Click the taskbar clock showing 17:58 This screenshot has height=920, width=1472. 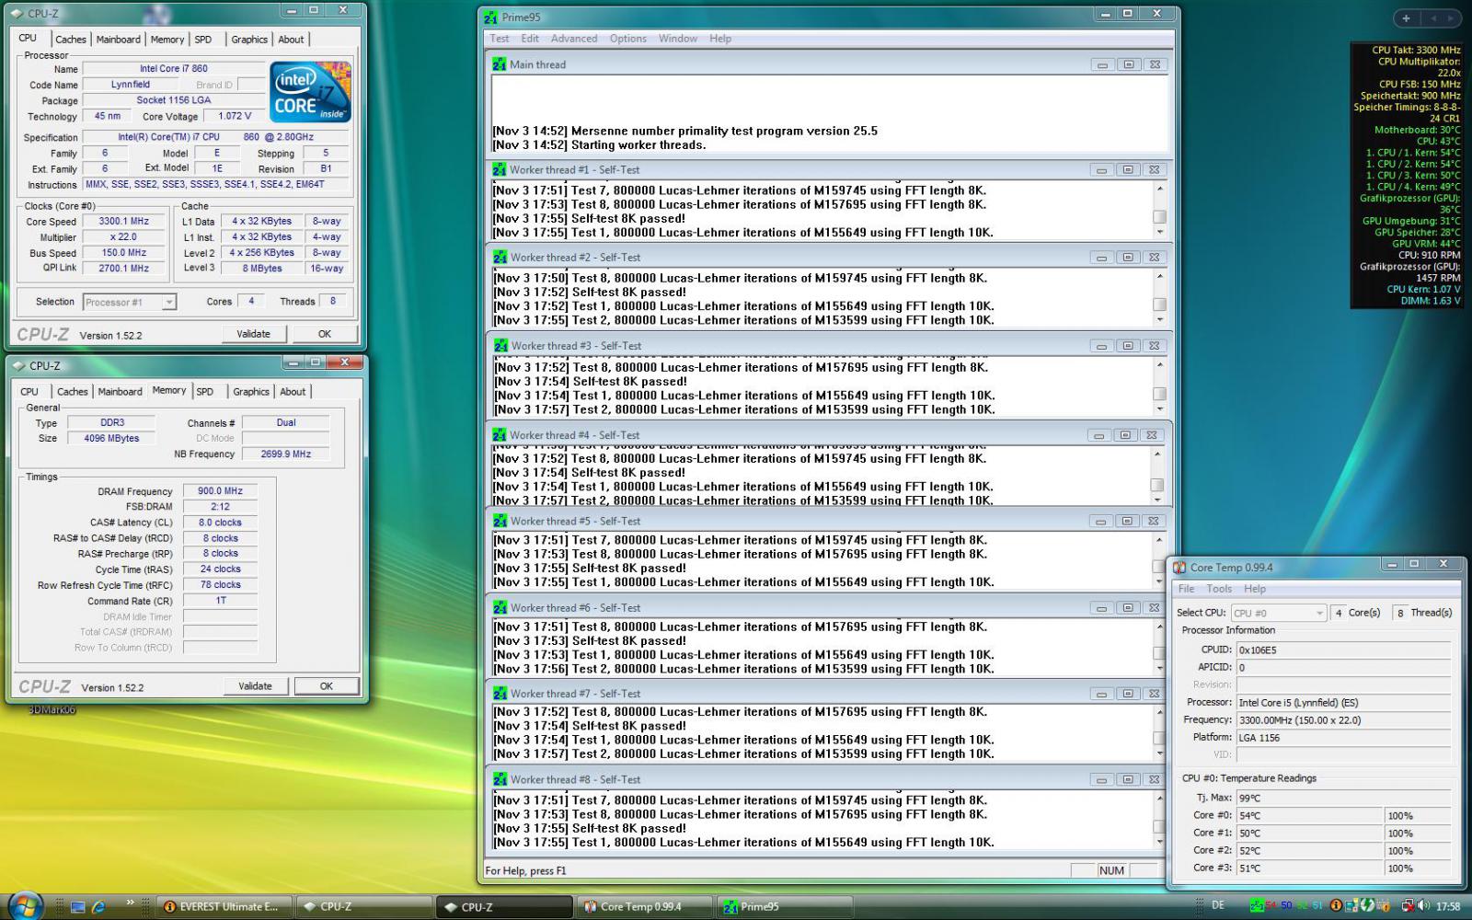(x=1448, y=906)
